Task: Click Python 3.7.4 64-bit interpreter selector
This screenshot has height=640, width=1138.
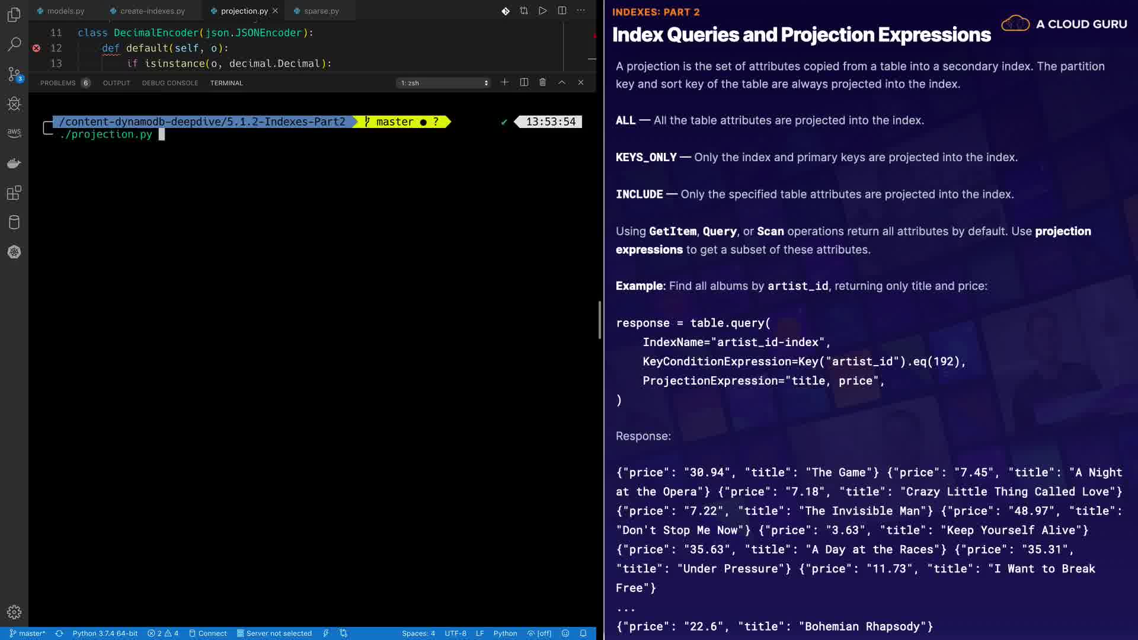Action: click(x=105, y=633)
